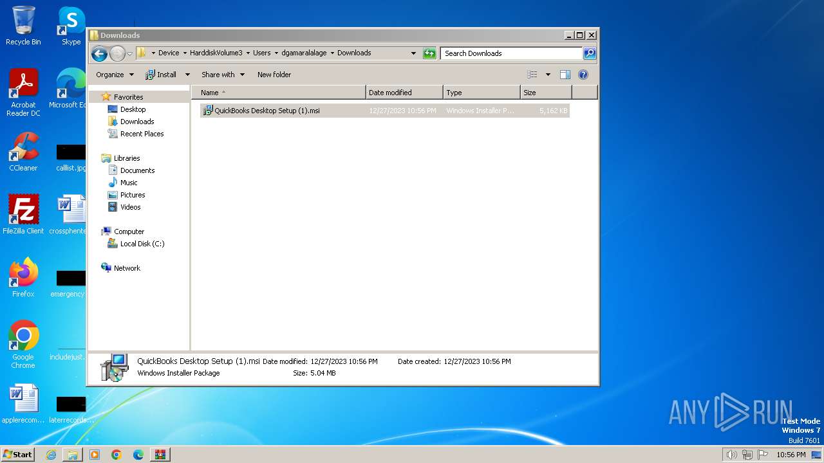Click the New folder button
Viewport: 824px width, 463px height.
pos(274,75)
